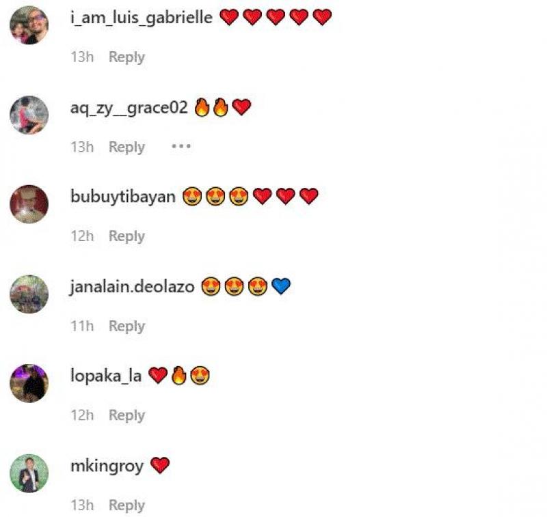Click bubuytibayan's profile picture

pos(29,204)
